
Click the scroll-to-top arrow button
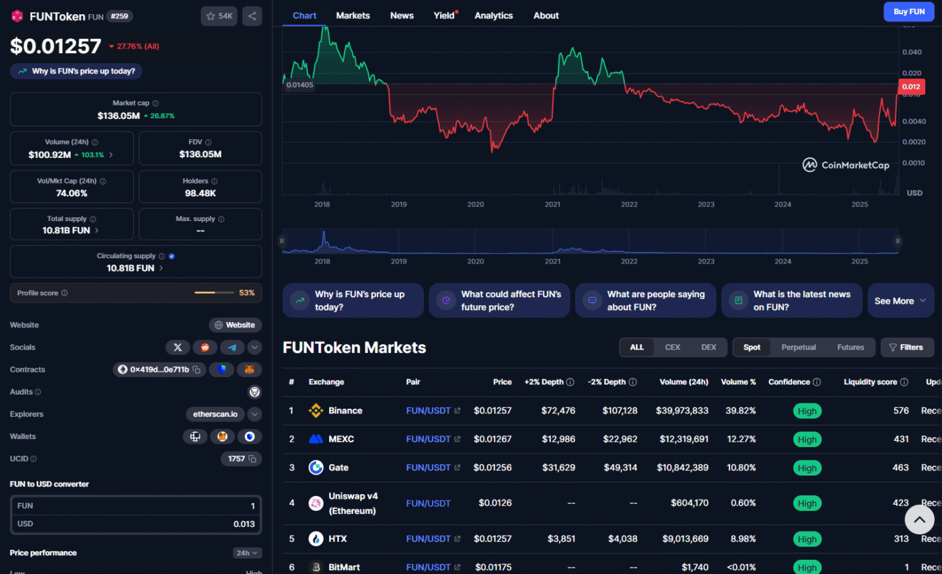click(919, 518)
